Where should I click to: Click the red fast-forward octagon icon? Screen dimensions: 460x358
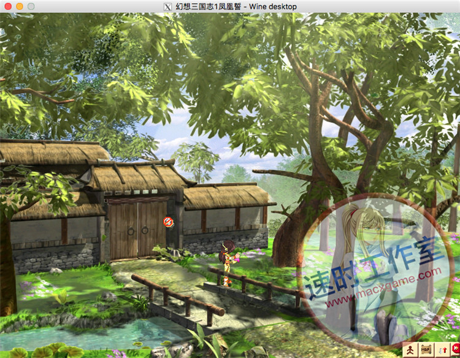(456, 349)
